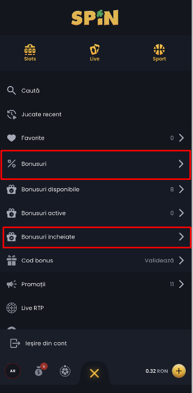Viewport: 193px width, 393px height.
Task: Click the 0.32 RON balance
Action: (157, 371)
